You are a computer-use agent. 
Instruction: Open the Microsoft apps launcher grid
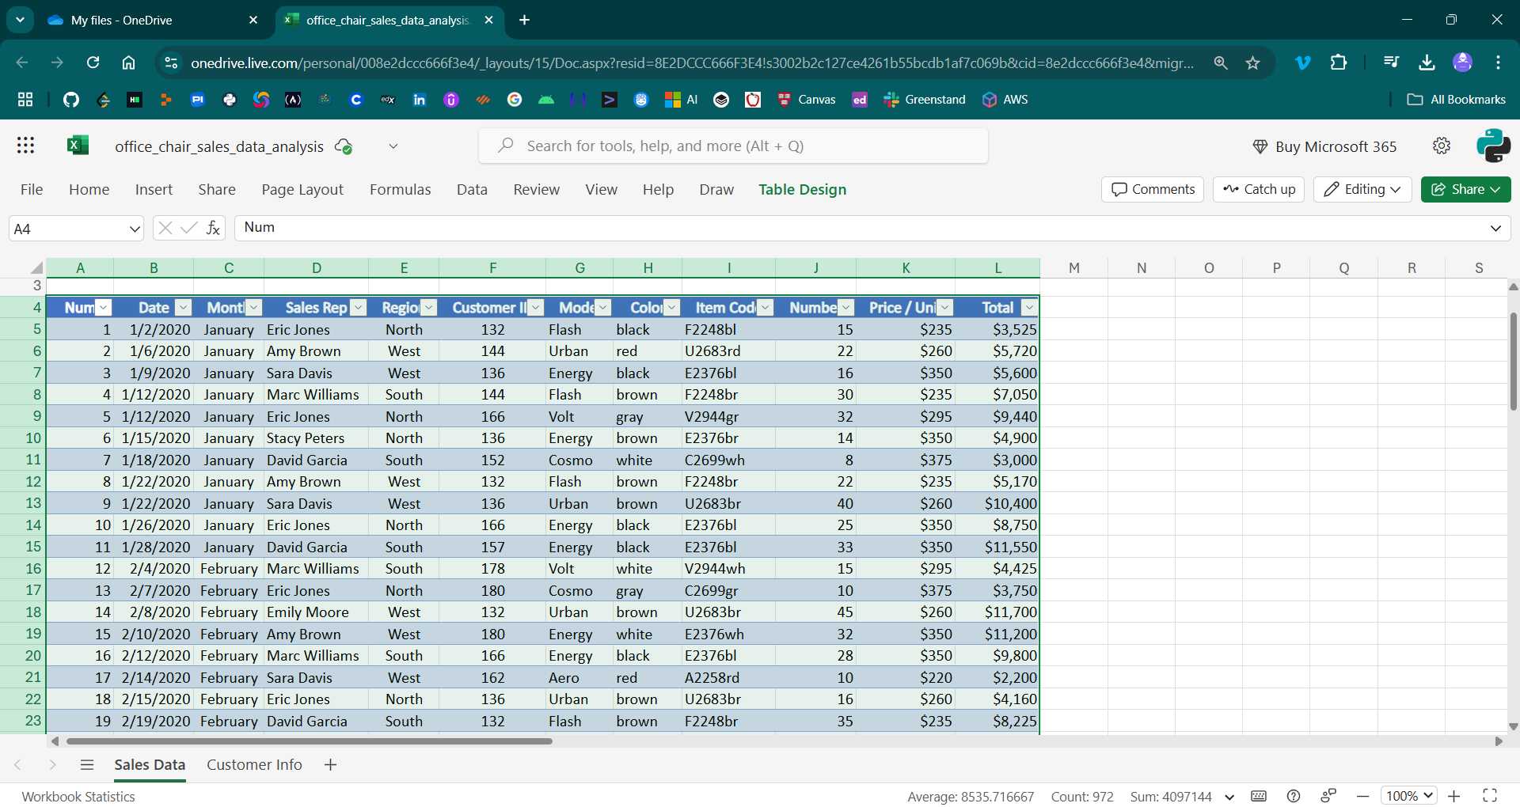tap(25, 146)
